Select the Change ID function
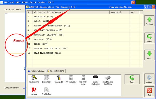 [x=59, y=79]
